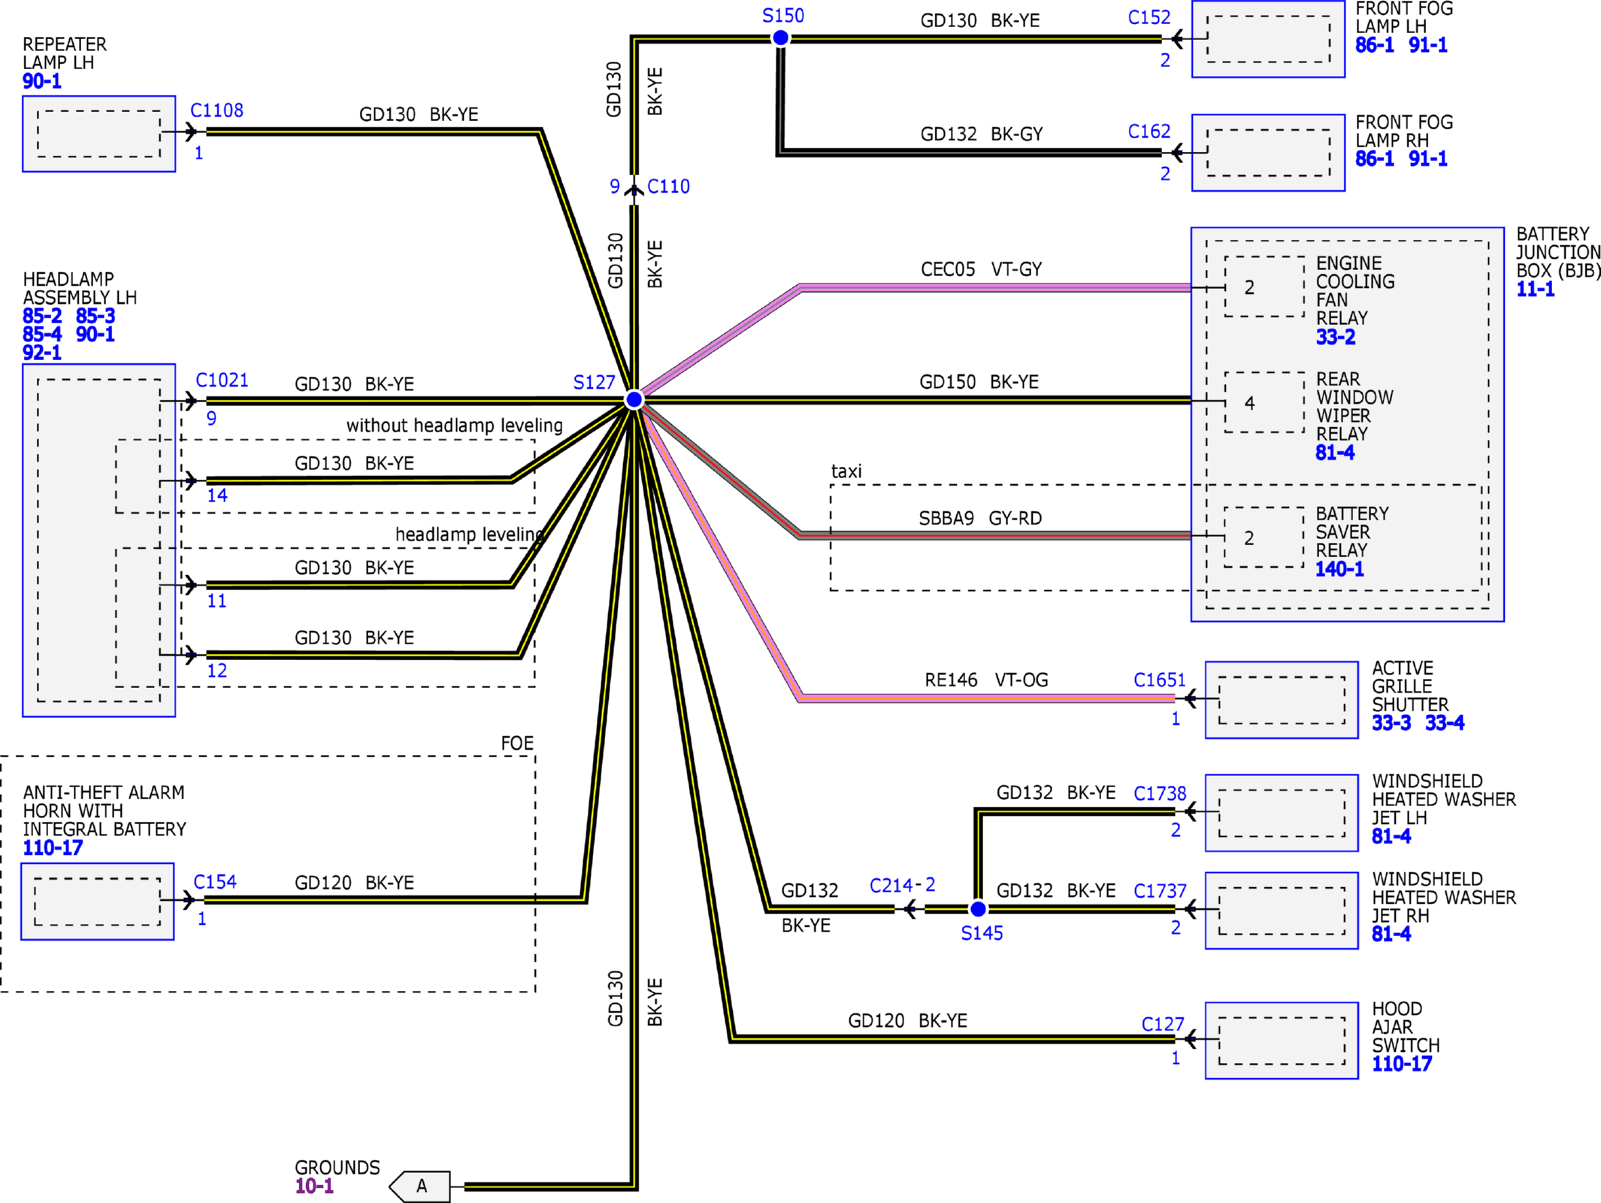
Task: Open page link 10-1 under GROUNDS
Action: [314, 1186]
